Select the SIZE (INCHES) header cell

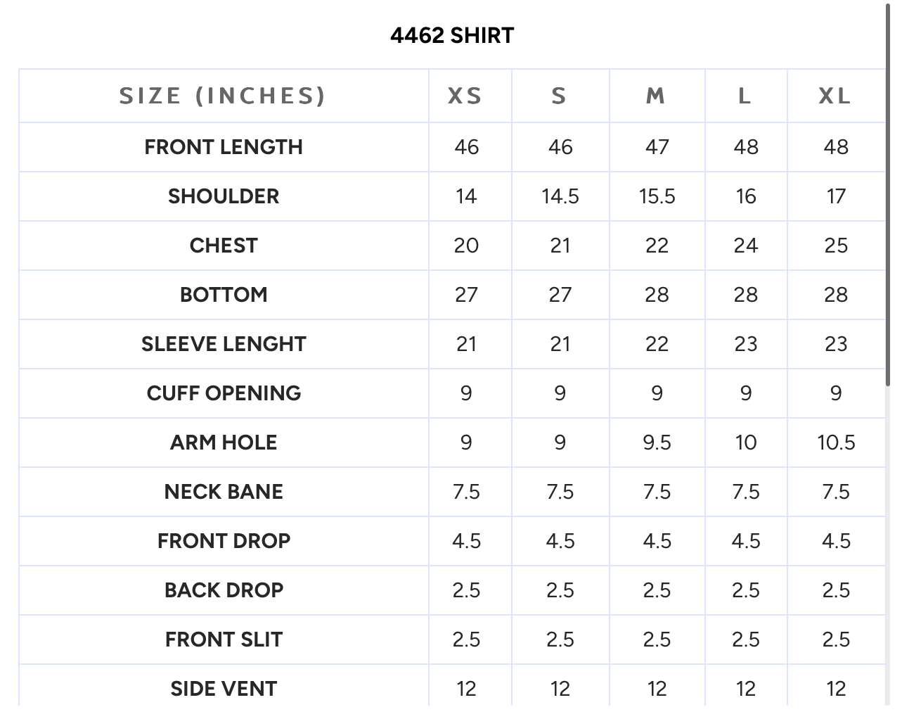pos(224,96)
